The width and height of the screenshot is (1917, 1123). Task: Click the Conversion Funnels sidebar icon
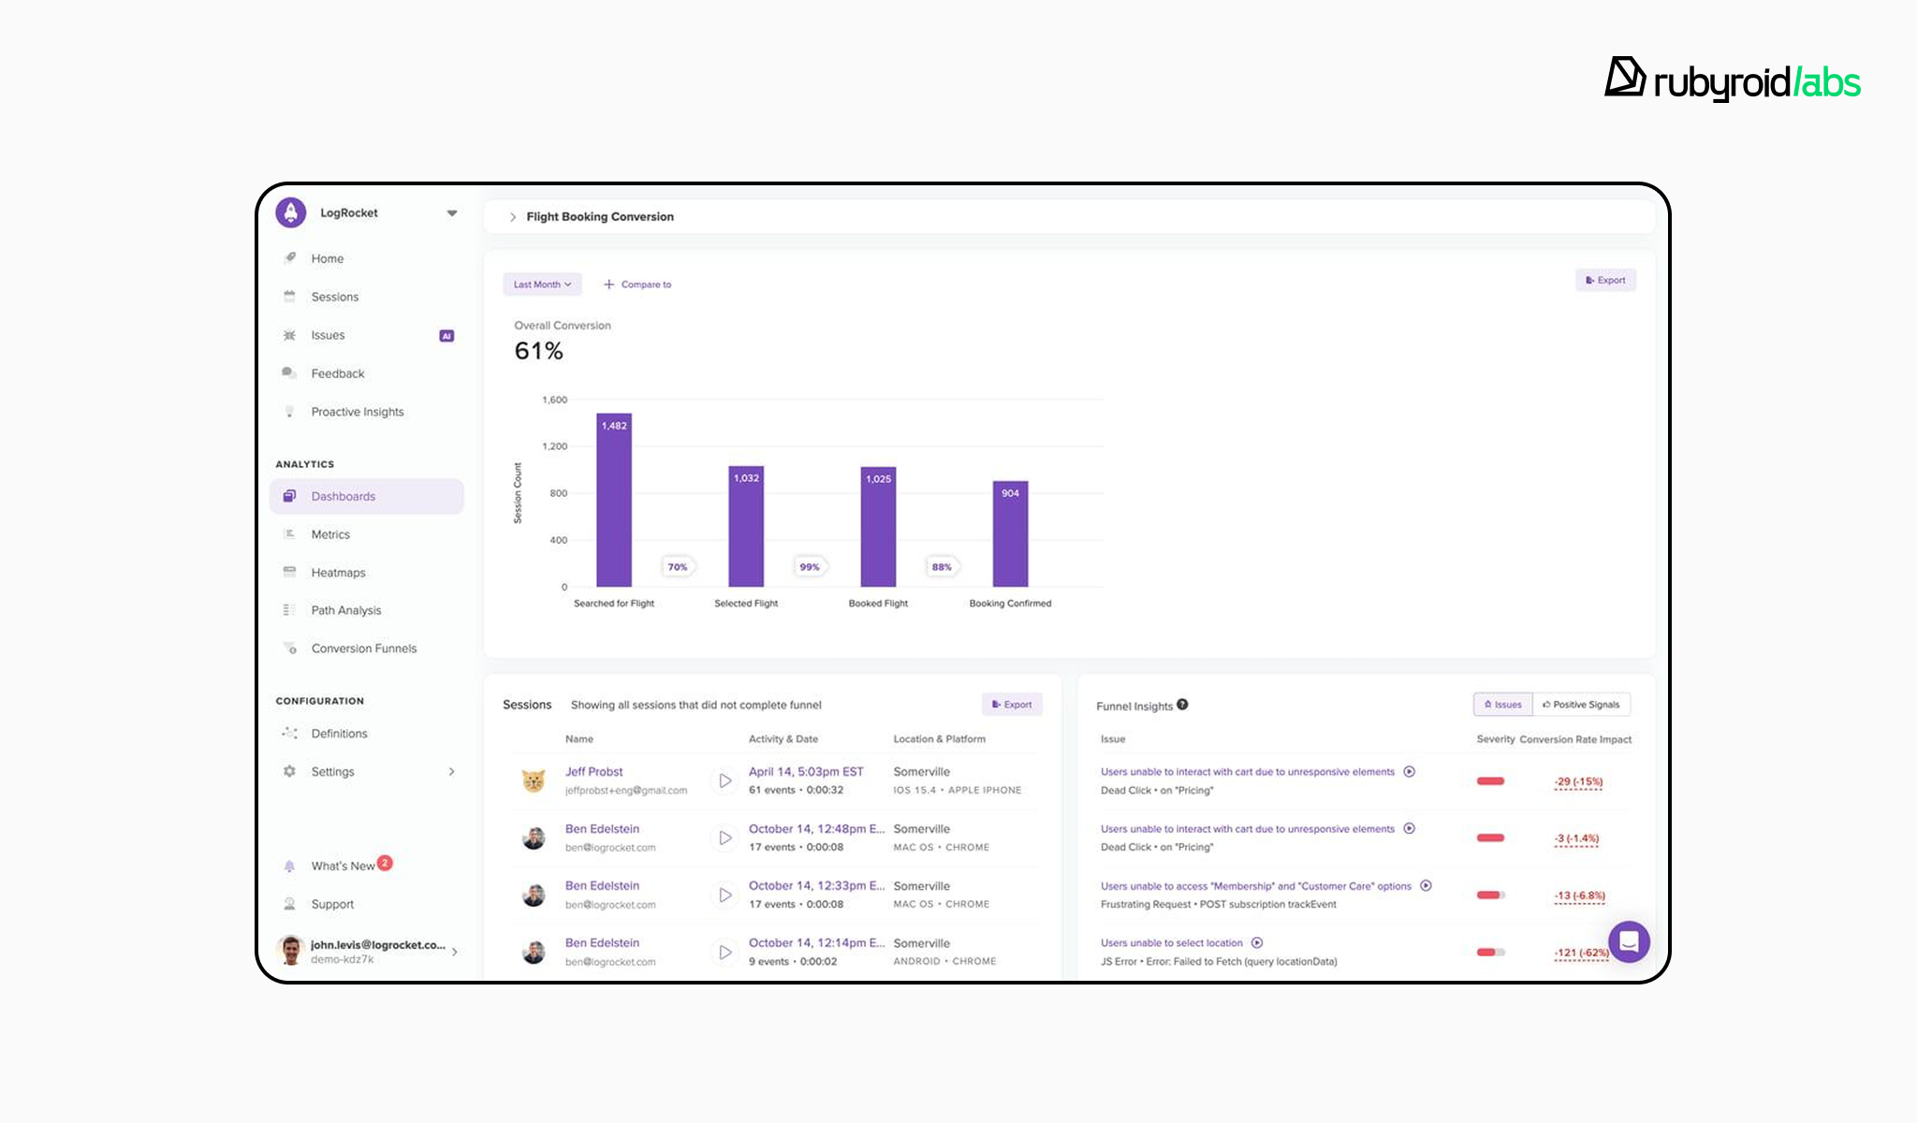click(290, 649)
